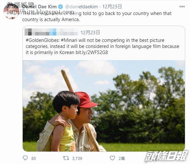190x164 pixels.
Task: Open the #Minari hashtag
Action: [69, 40]
